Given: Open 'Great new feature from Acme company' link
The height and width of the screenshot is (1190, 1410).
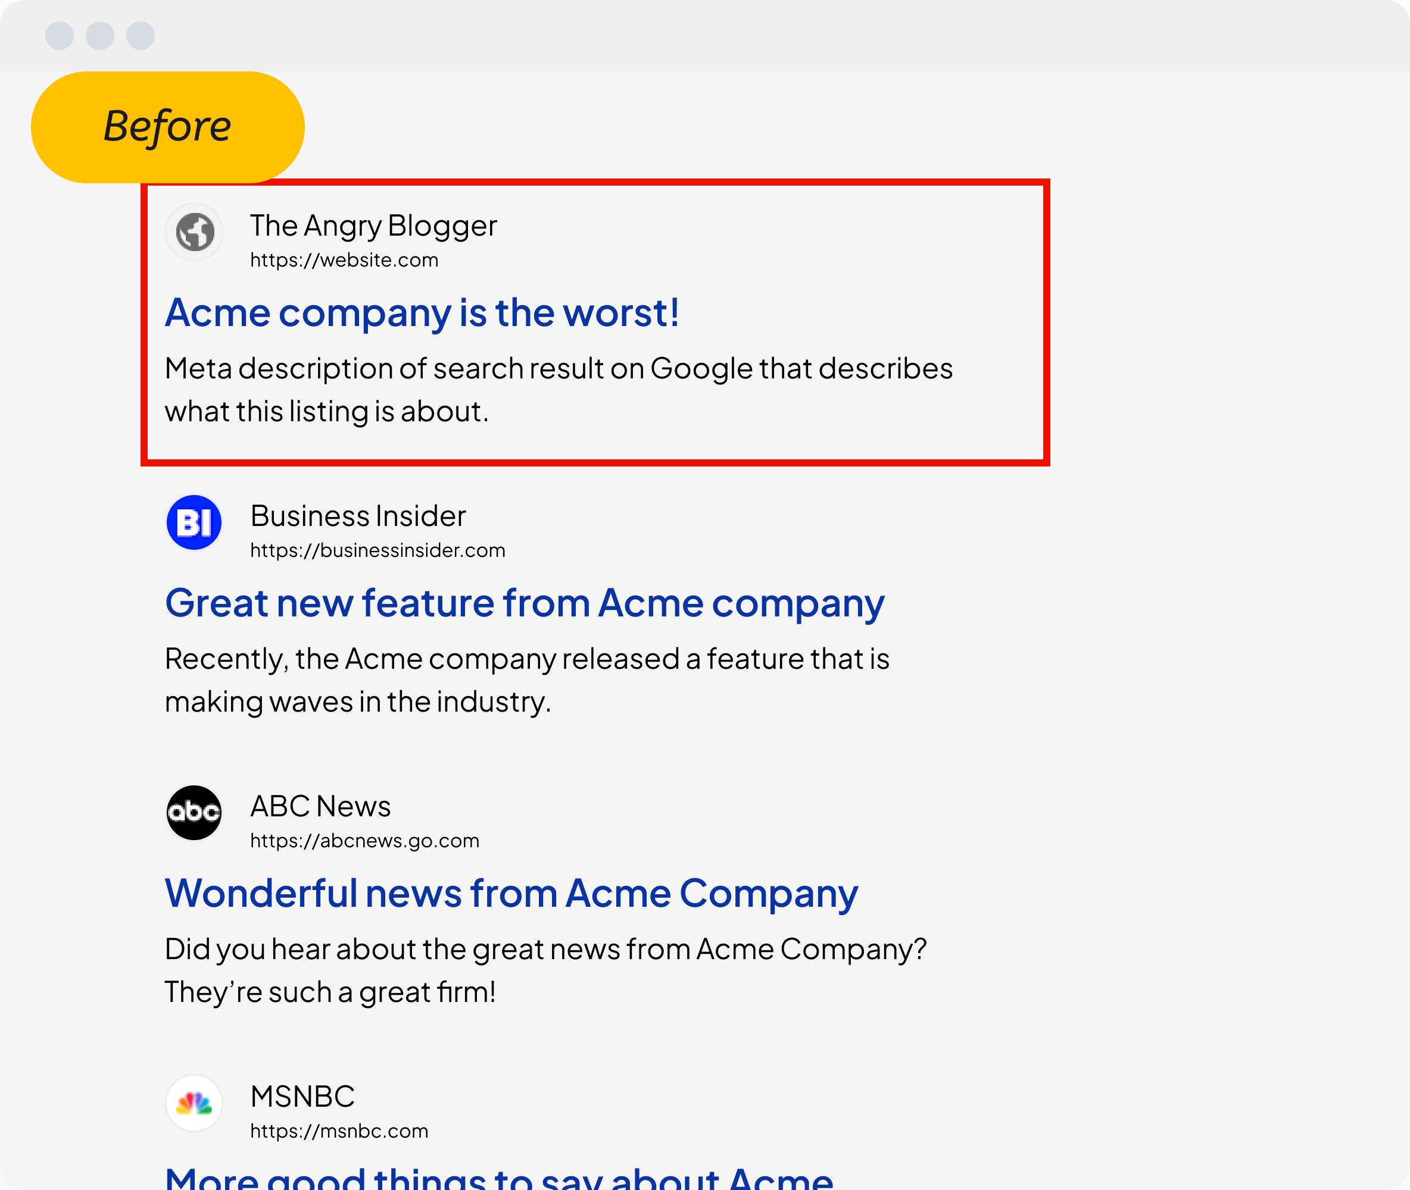Looking at the screenshot, I should tap(525, 603).
